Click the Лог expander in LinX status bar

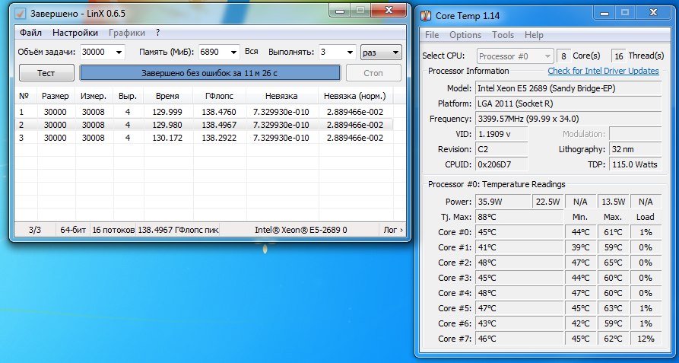click(x=393, y=230)
